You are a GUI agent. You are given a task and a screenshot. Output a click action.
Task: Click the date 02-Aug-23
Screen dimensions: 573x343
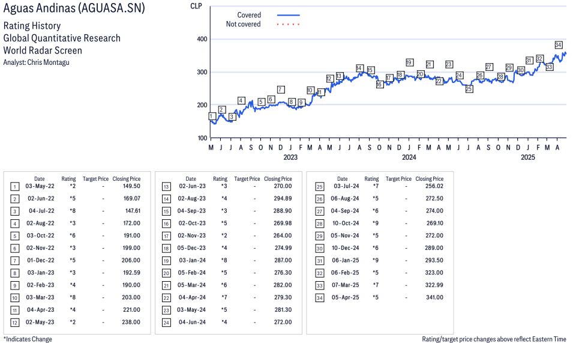[x=192, y=199]
